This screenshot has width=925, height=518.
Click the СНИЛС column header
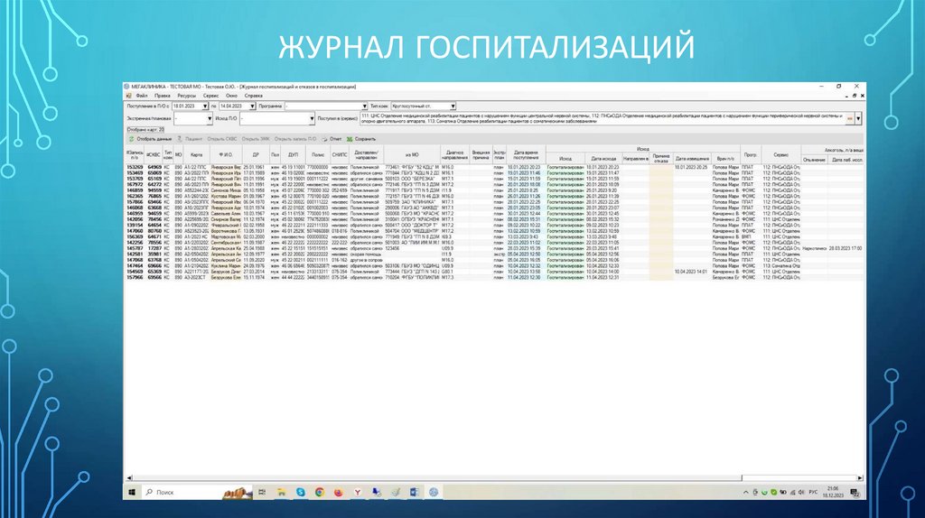coord(340,155)
